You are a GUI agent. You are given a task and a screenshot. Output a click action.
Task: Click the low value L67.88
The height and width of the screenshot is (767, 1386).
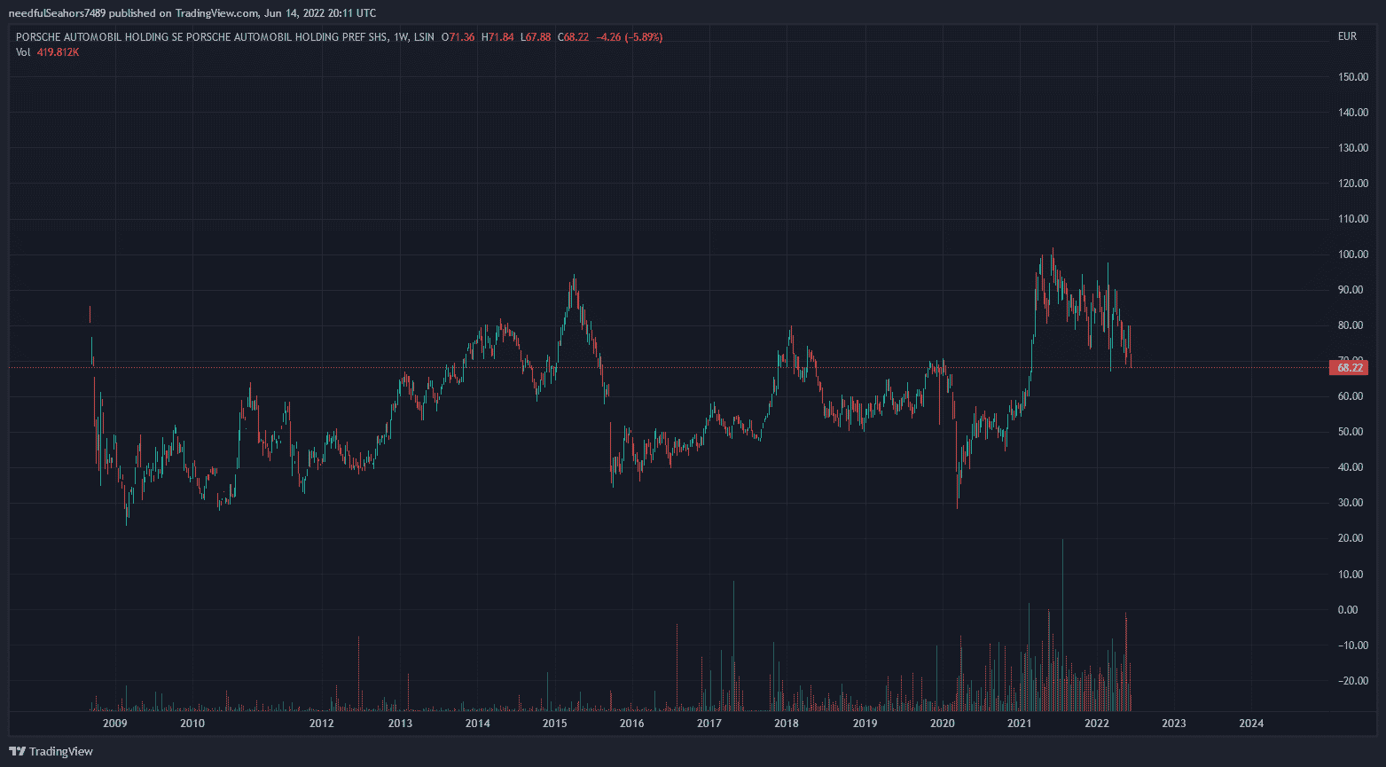[x=536, y=36]
